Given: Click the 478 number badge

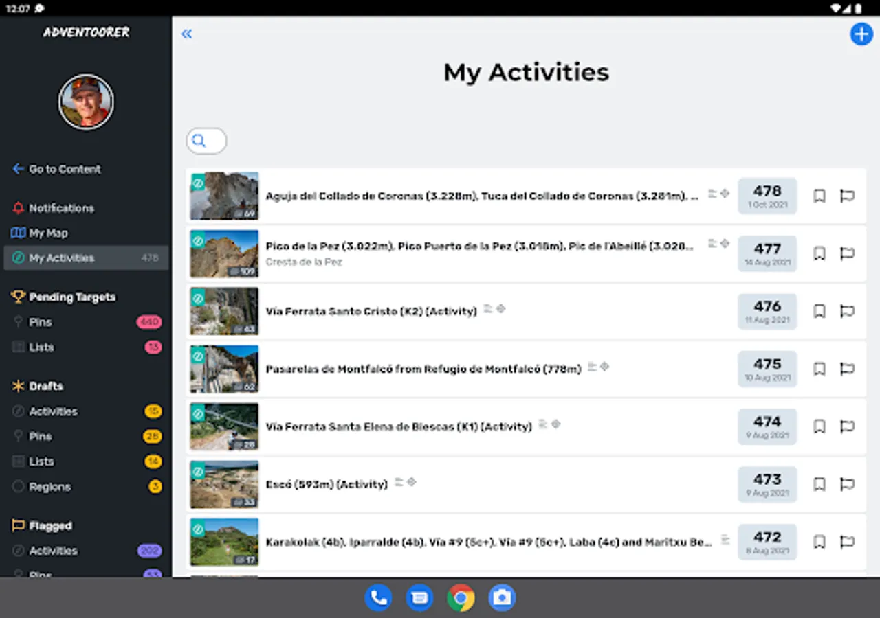Looking at the screenshot, I should click(767, 196).
